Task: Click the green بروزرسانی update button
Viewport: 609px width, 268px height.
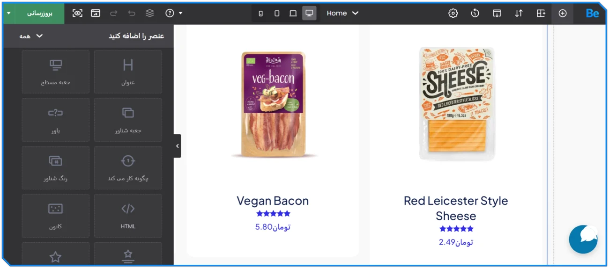Action: pos(40,13)
